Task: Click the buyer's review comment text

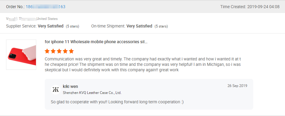Action: (143, 64)
